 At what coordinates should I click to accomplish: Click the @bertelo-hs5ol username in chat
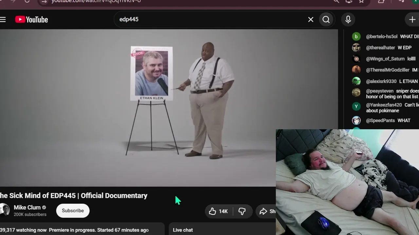click(x=382, y=37)
